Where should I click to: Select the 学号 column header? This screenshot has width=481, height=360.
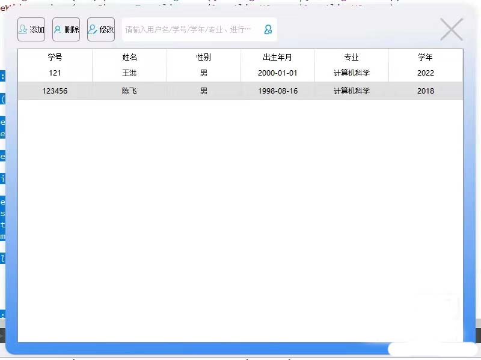tap(55, 57)
